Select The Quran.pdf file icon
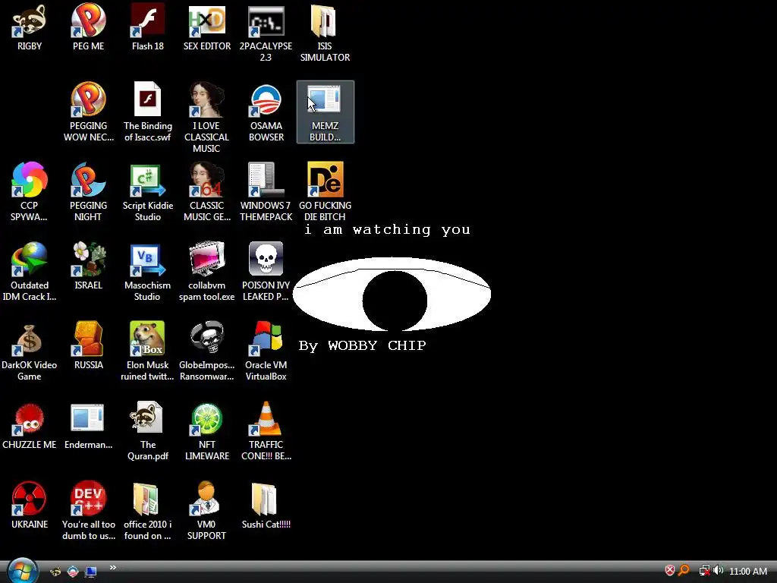777x583 pixels. (x=148, y=431)
